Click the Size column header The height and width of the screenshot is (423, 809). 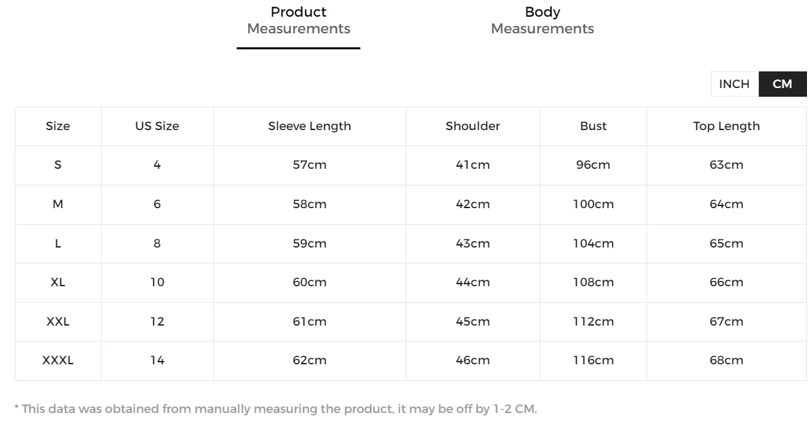pos(58,126)
